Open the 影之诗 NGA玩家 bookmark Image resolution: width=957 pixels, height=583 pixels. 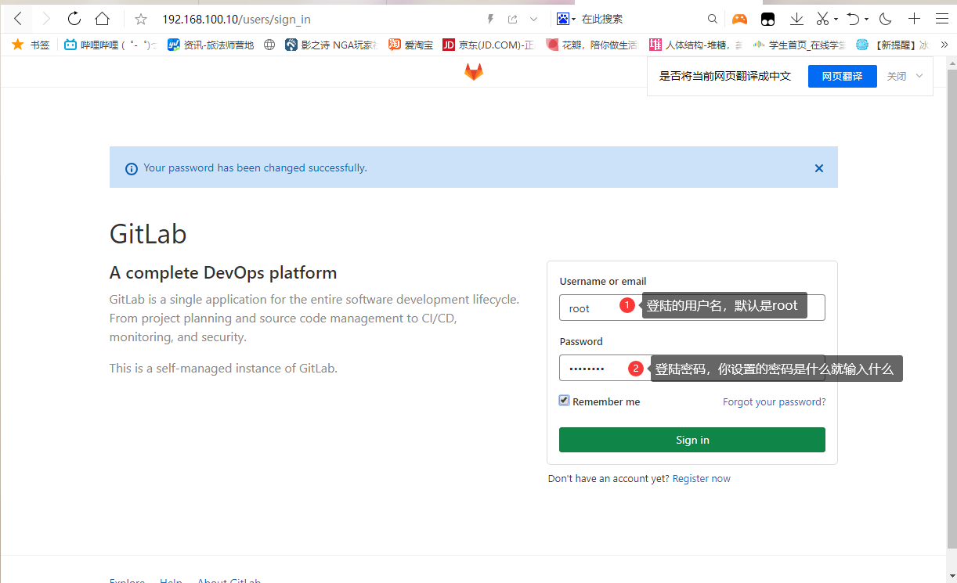click(x=331, y=45)
